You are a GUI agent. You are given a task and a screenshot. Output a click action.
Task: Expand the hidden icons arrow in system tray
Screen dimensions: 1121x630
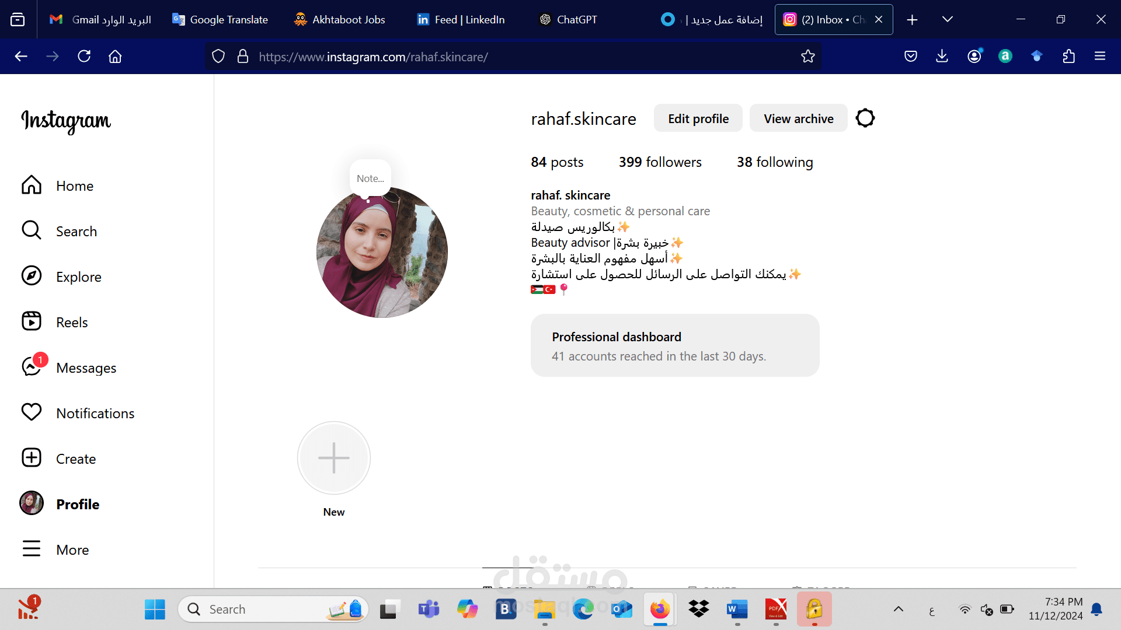pyautogui.click(x=899, y=609)
